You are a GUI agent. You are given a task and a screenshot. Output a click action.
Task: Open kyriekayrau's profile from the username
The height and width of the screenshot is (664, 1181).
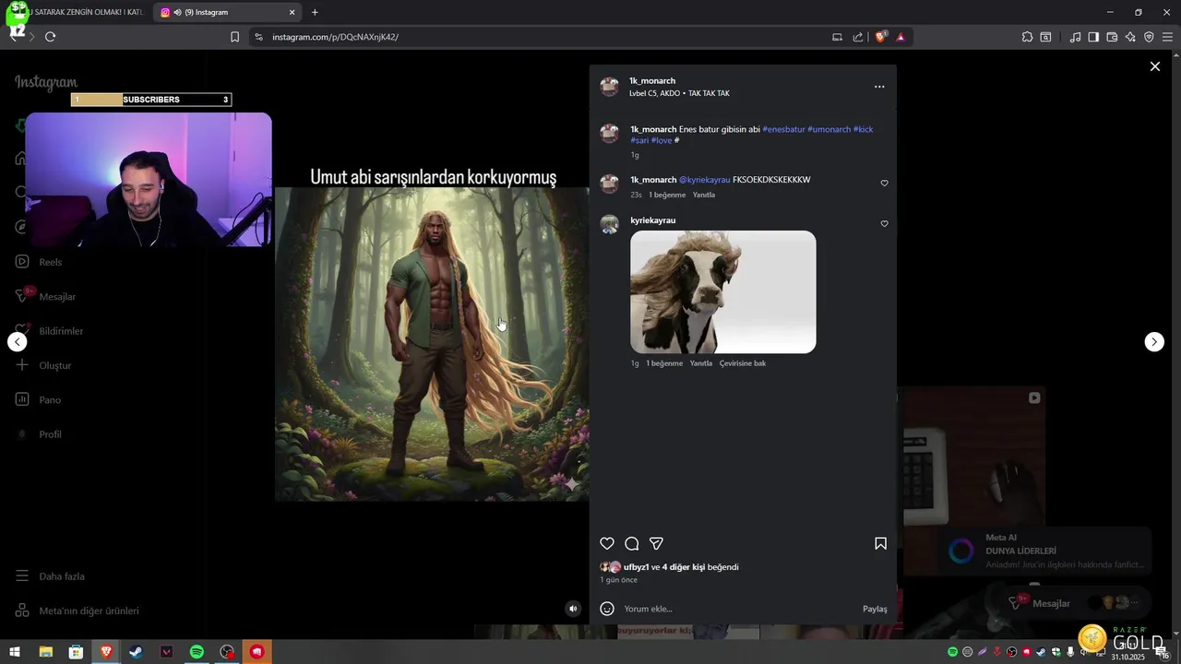coord(653,220)
